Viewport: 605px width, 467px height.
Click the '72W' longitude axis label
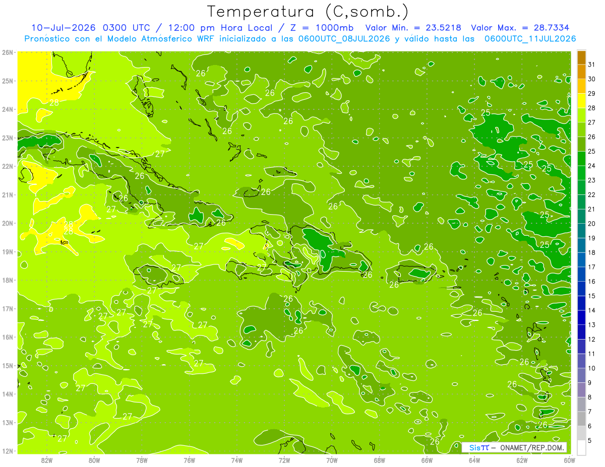click(x=284, y=460)
